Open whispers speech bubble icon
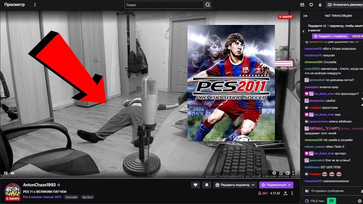This screenshot has height=204, width=363. click(311, 5)
